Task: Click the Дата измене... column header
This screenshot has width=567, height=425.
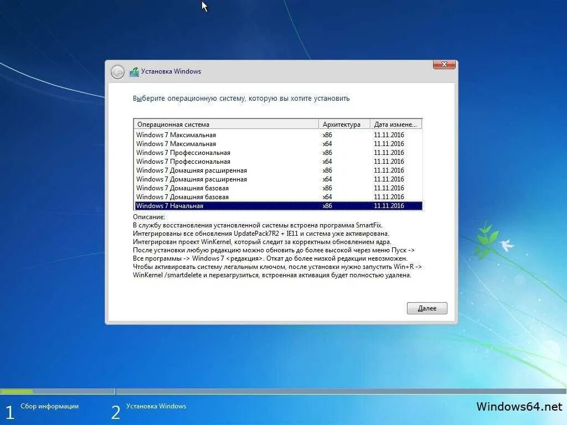Action: tap(396, 125)
